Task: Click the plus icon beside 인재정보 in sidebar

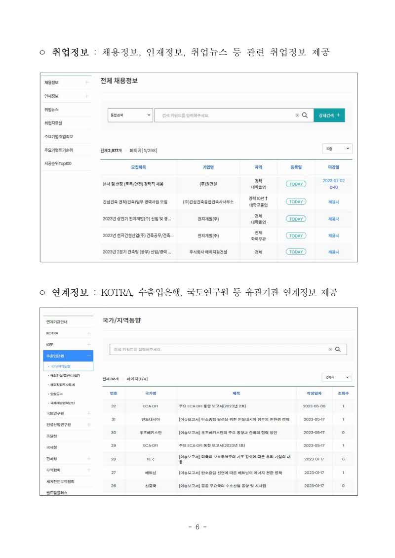Action: (87, 96)
